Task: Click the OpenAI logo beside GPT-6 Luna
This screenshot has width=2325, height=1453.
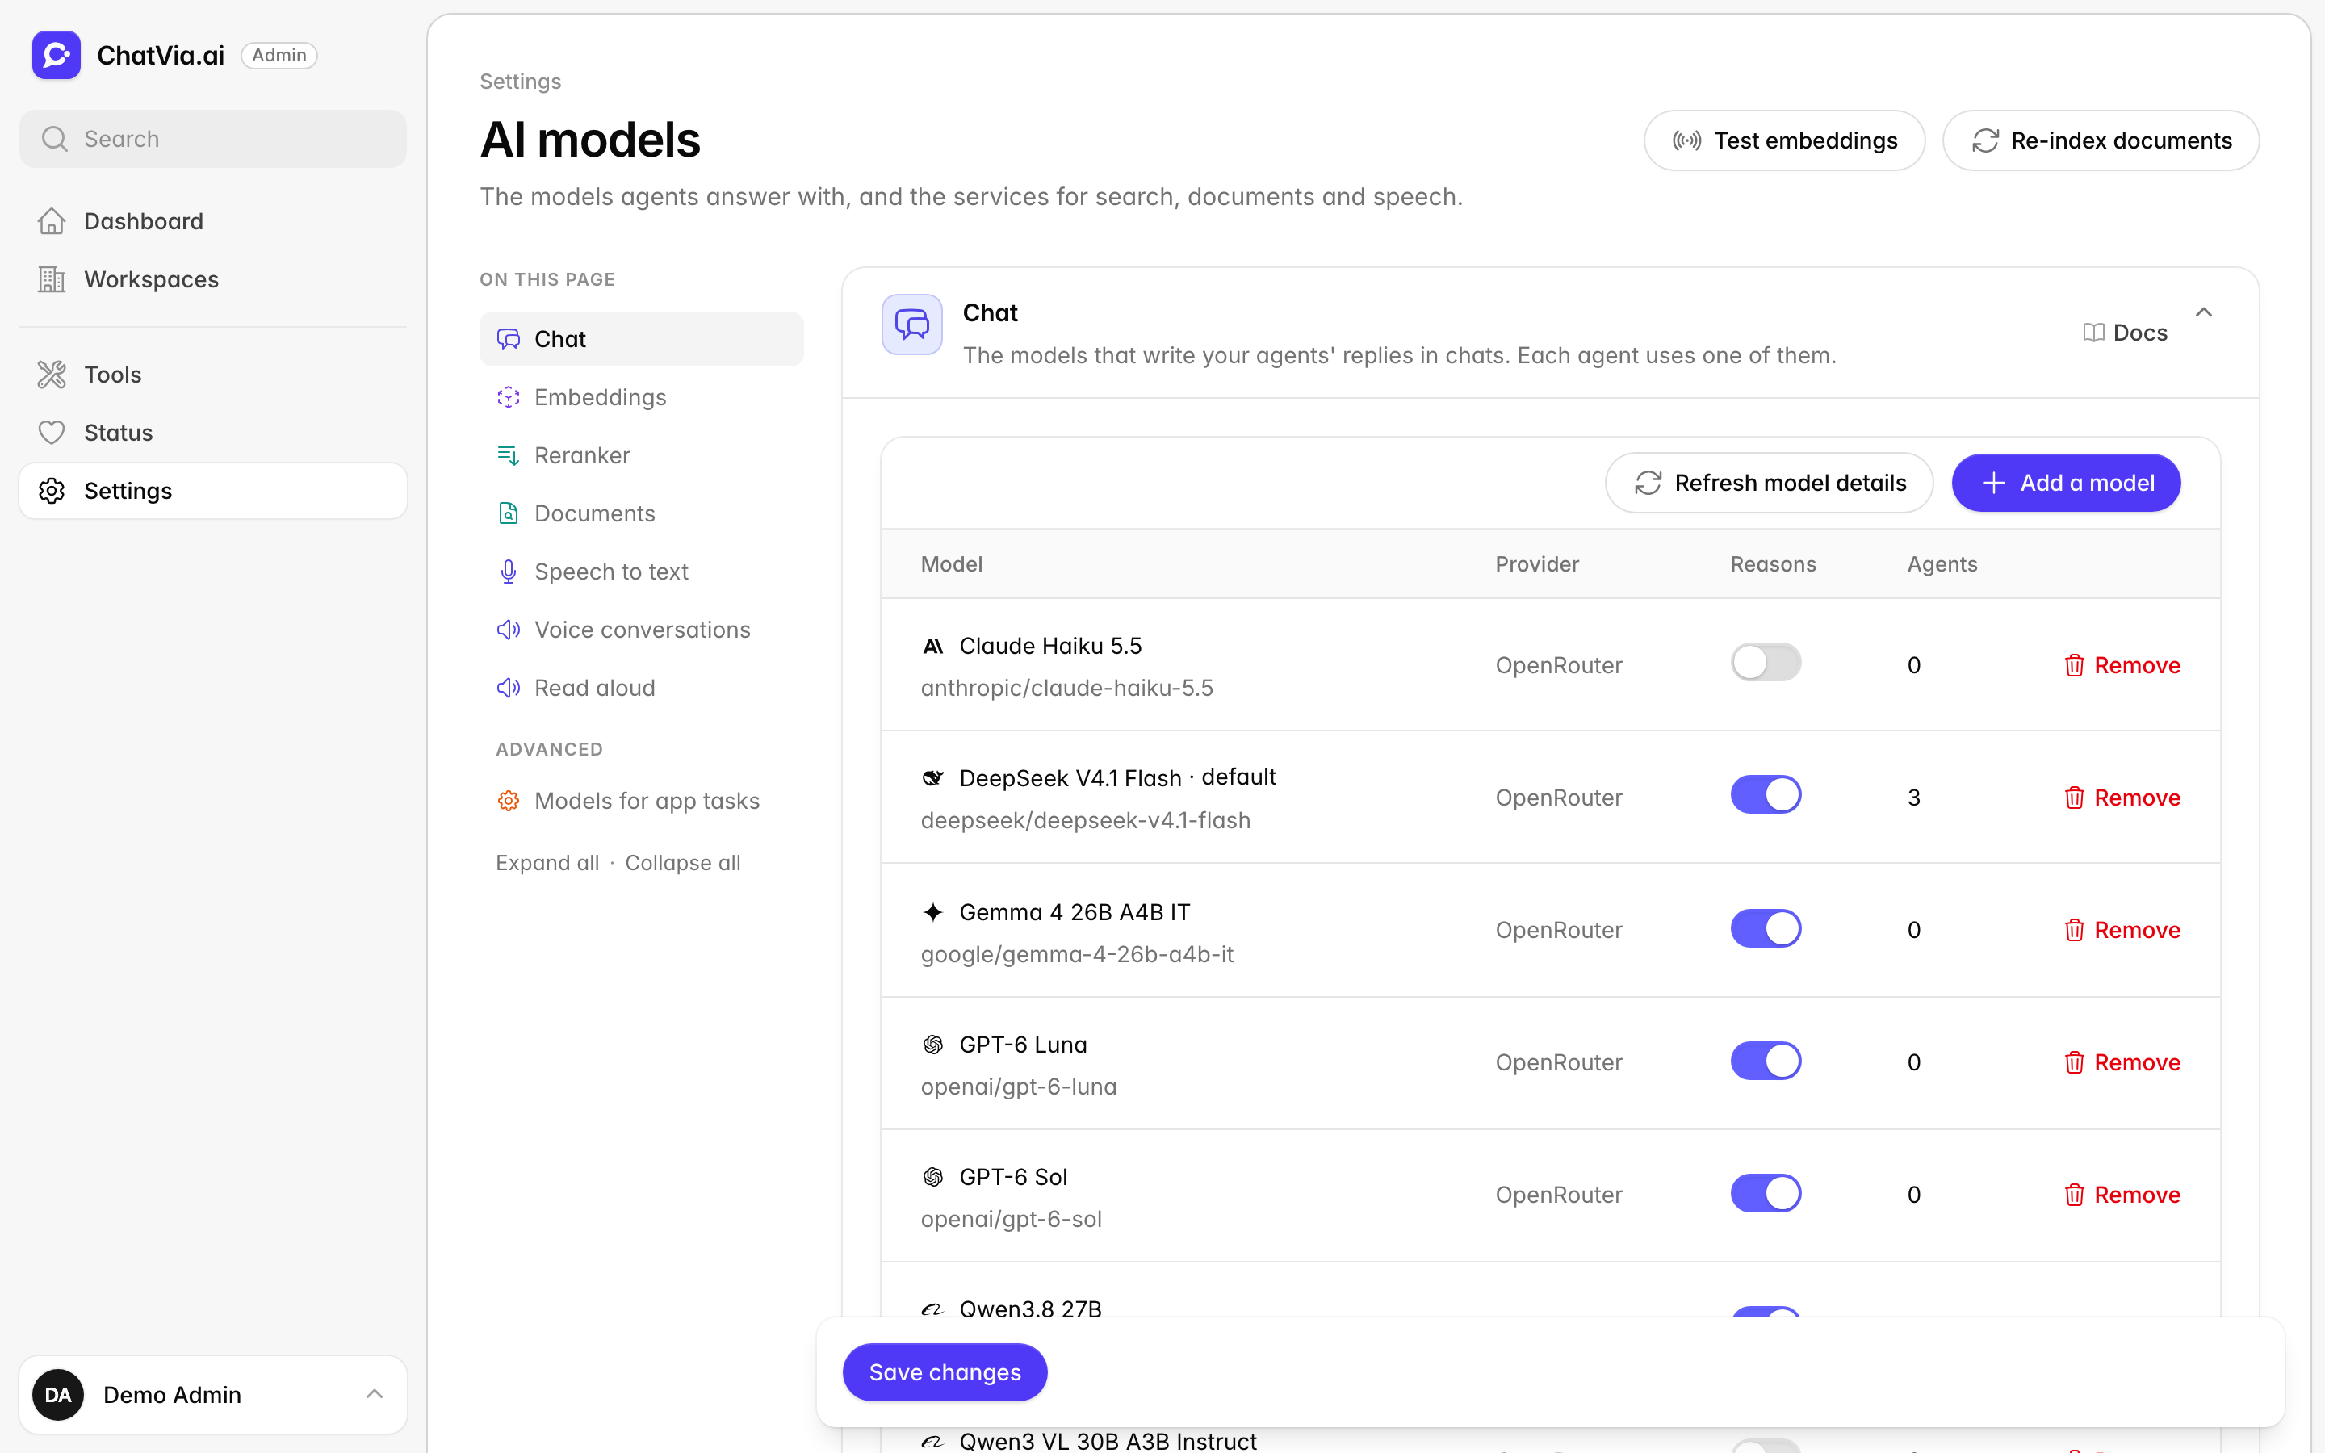Action: tap(933, 1045)
